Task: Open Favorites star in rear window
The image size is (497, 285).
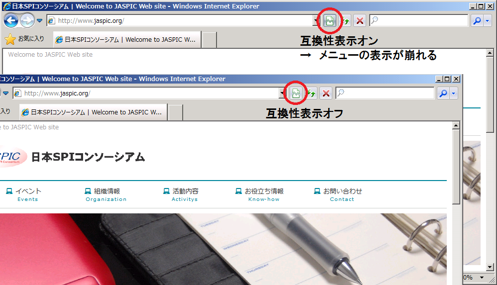Action: point(10,39)
